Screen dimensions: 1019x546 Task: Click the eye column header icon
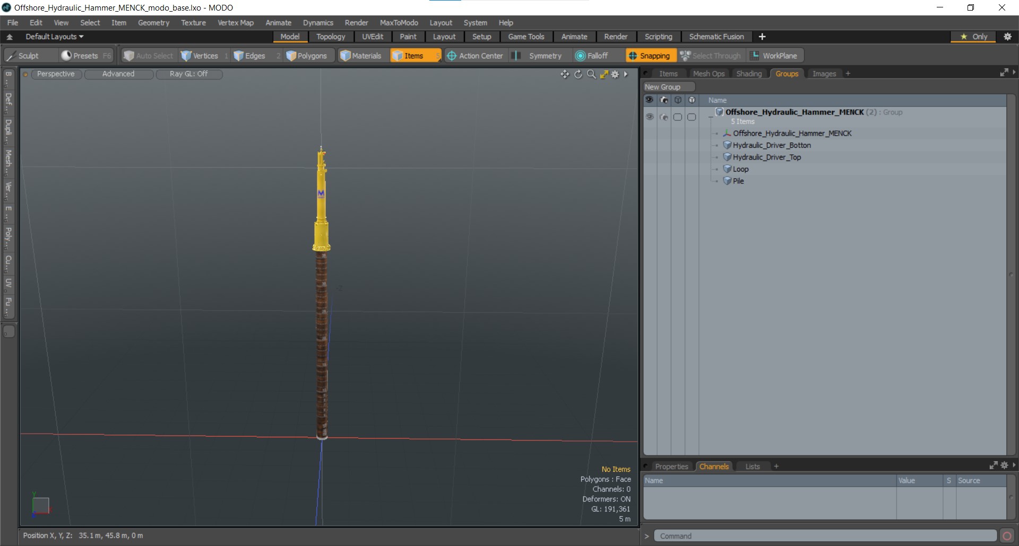pos(650,100)
